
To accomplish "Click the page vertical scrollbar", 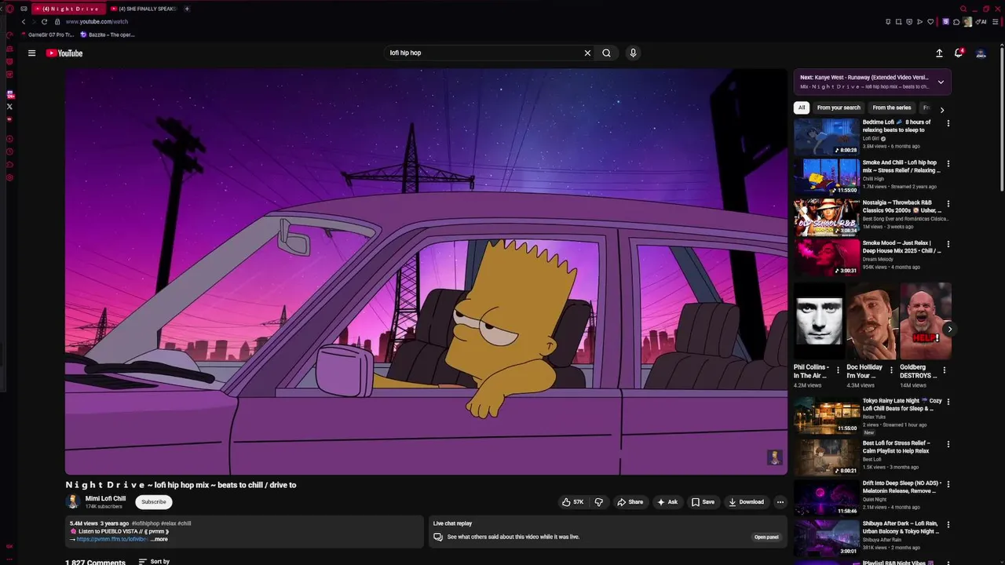I will click(x=1002, y=118).
